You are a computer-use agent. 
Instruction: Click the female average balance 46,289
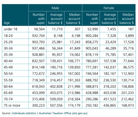point(111,48)
